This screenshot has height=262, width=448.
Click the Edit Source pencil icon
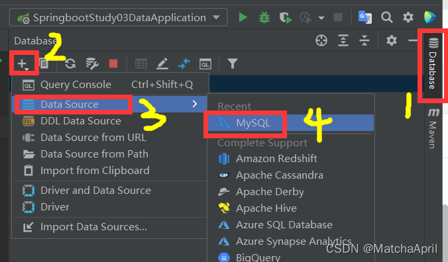tap(162, 64)
